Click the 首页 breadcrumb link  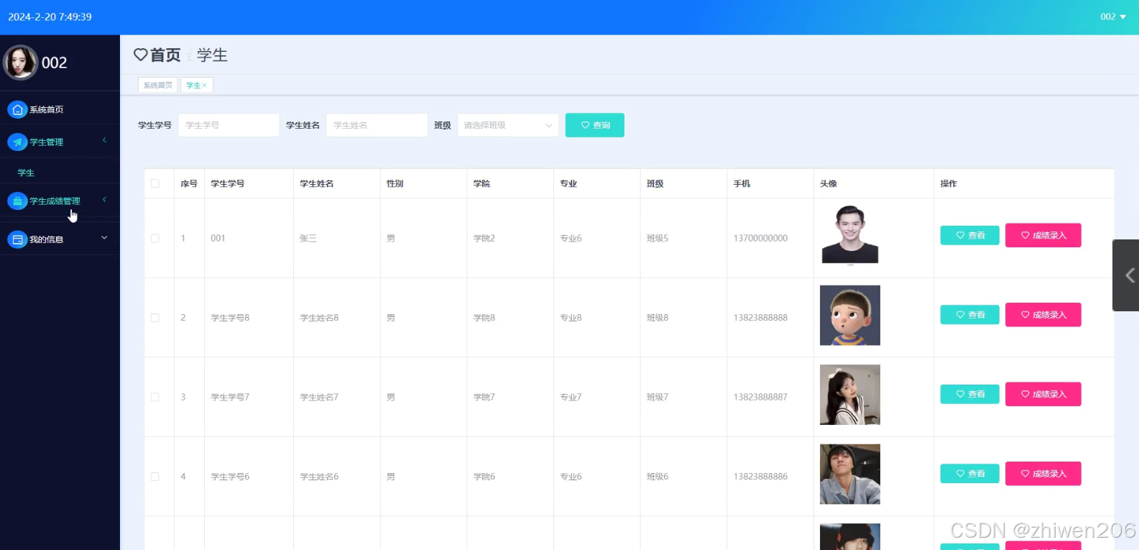click(x=165, y=55)
